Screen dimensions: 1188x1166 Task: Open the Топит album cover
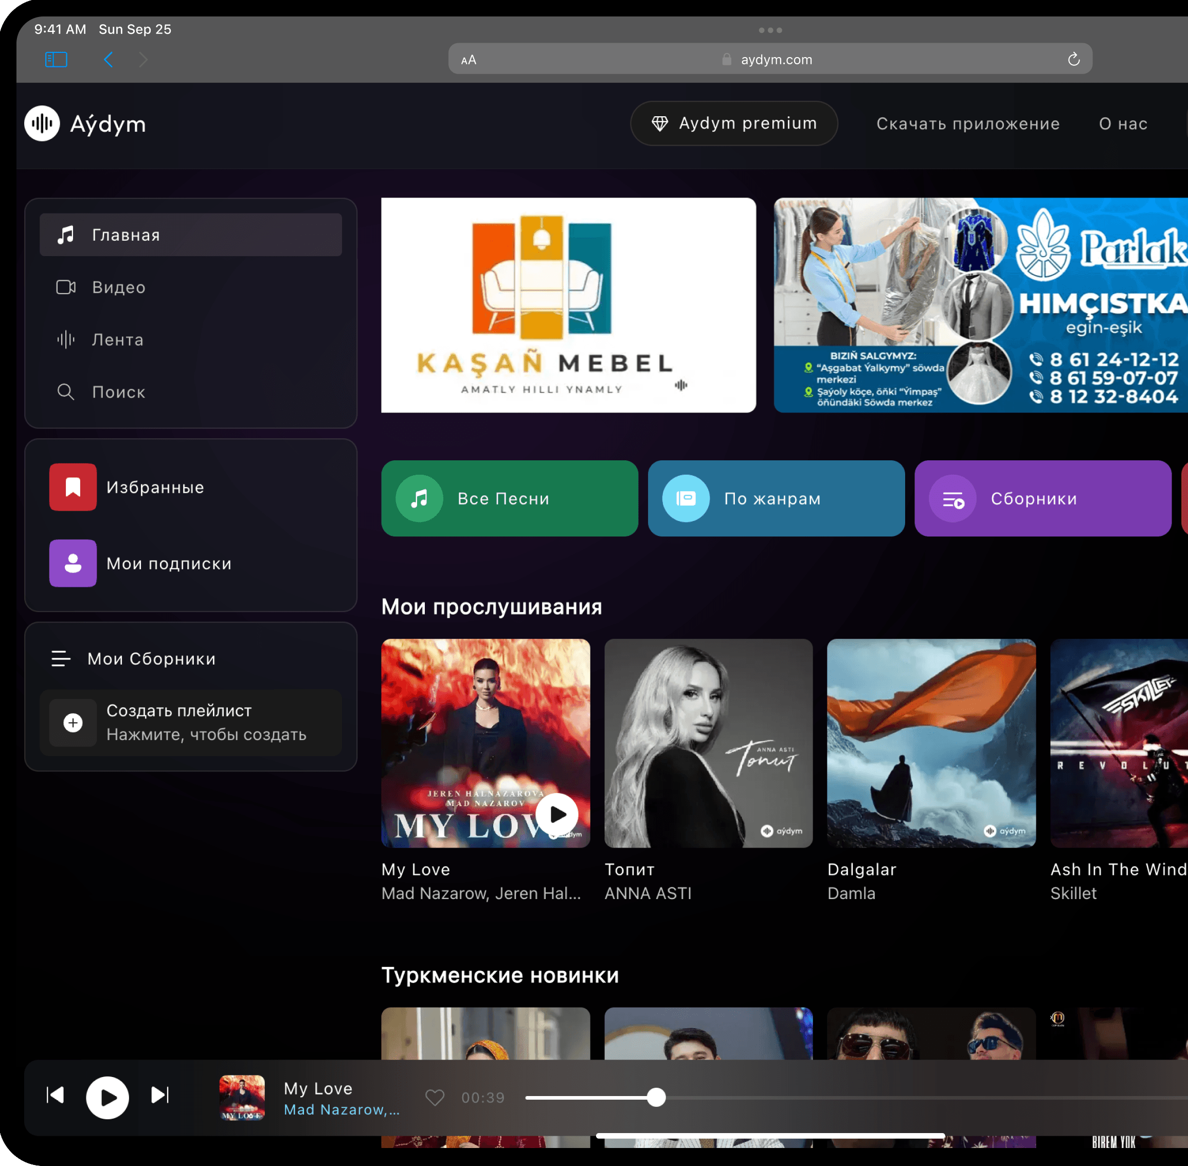709,743
